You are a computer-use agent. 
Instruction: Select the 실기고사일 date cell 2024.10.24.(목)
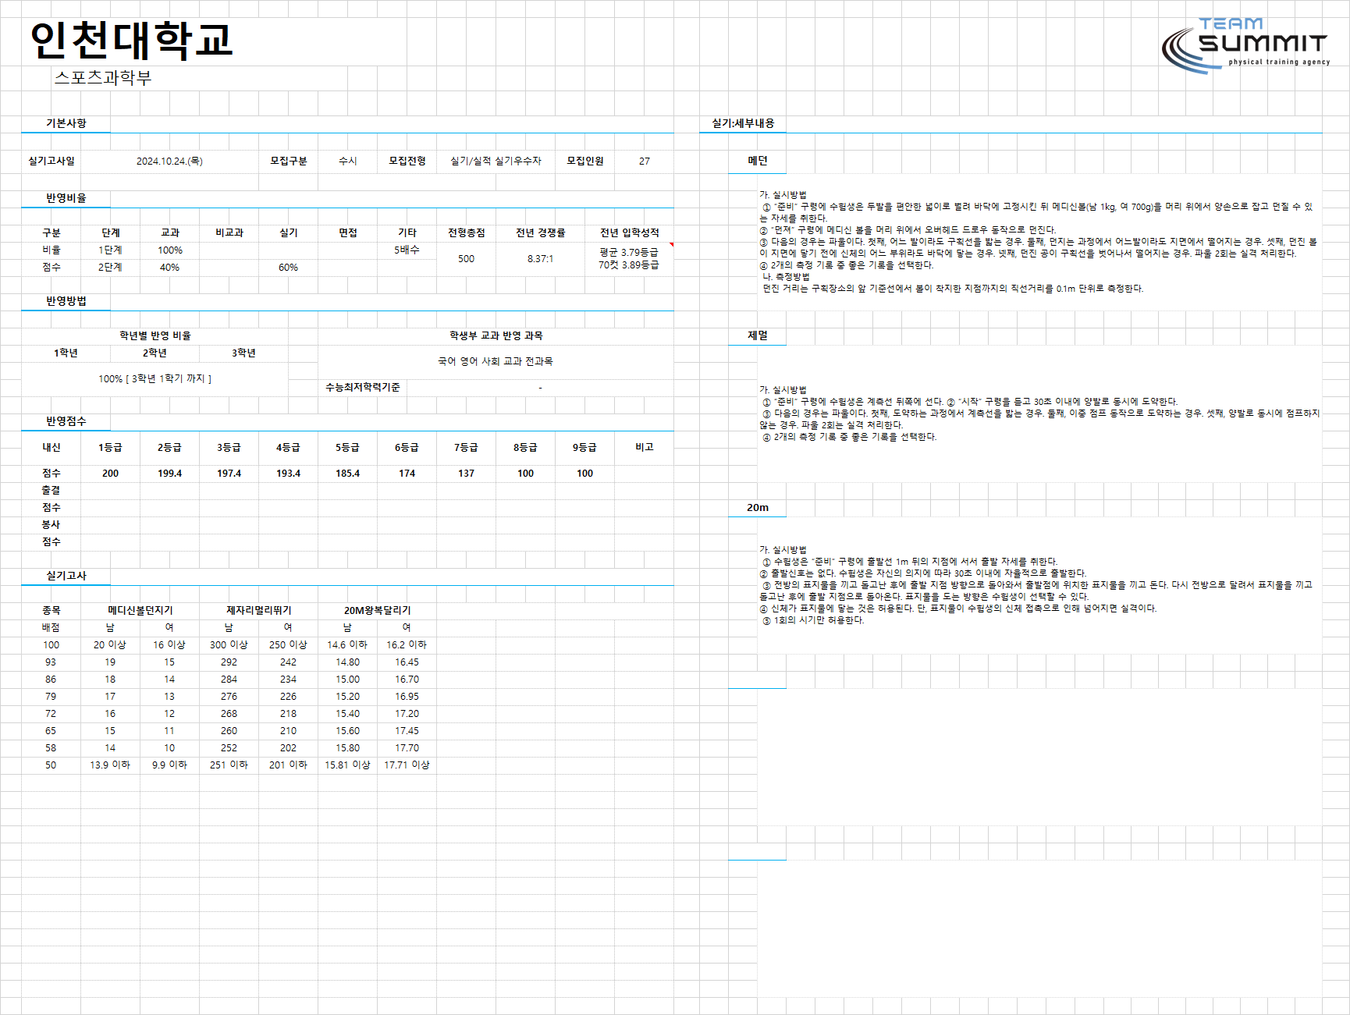(x=169, y=161)
